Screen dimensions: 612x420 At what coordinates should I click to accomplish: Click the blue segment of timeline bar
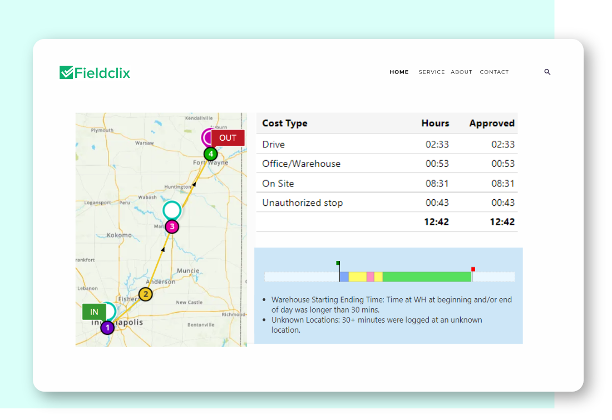[x=344, y=277]
